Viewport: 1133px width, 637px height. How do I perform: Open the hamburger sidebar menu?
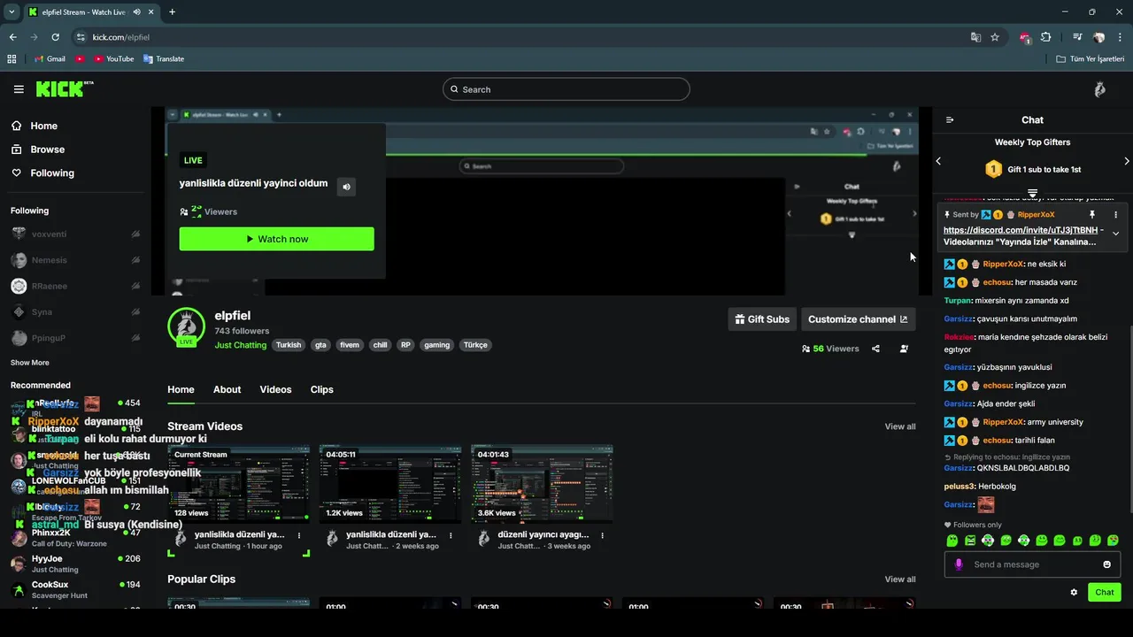click(x=19, y=89)
